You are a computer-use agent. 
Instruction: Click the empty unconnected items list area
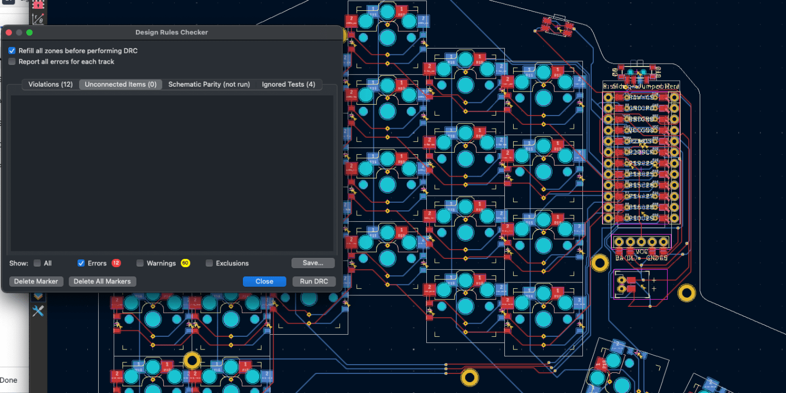(x=172, y=173)
